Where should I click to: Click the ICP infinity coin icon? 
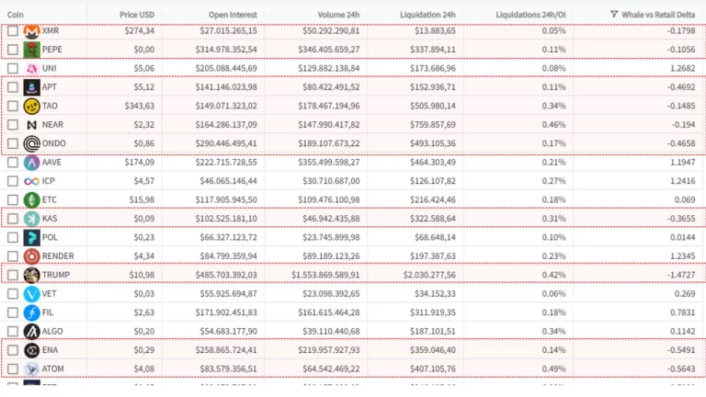[x=32, y=181]
